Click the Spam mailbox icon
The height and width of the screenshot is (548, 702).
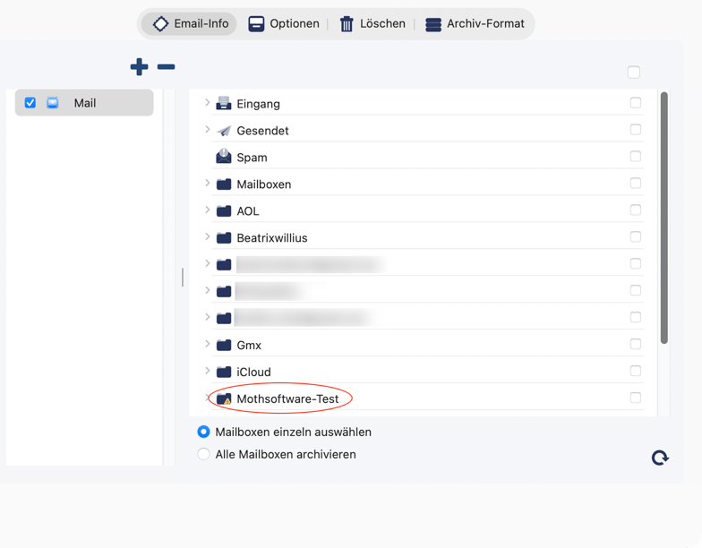(x=224, y=157)
